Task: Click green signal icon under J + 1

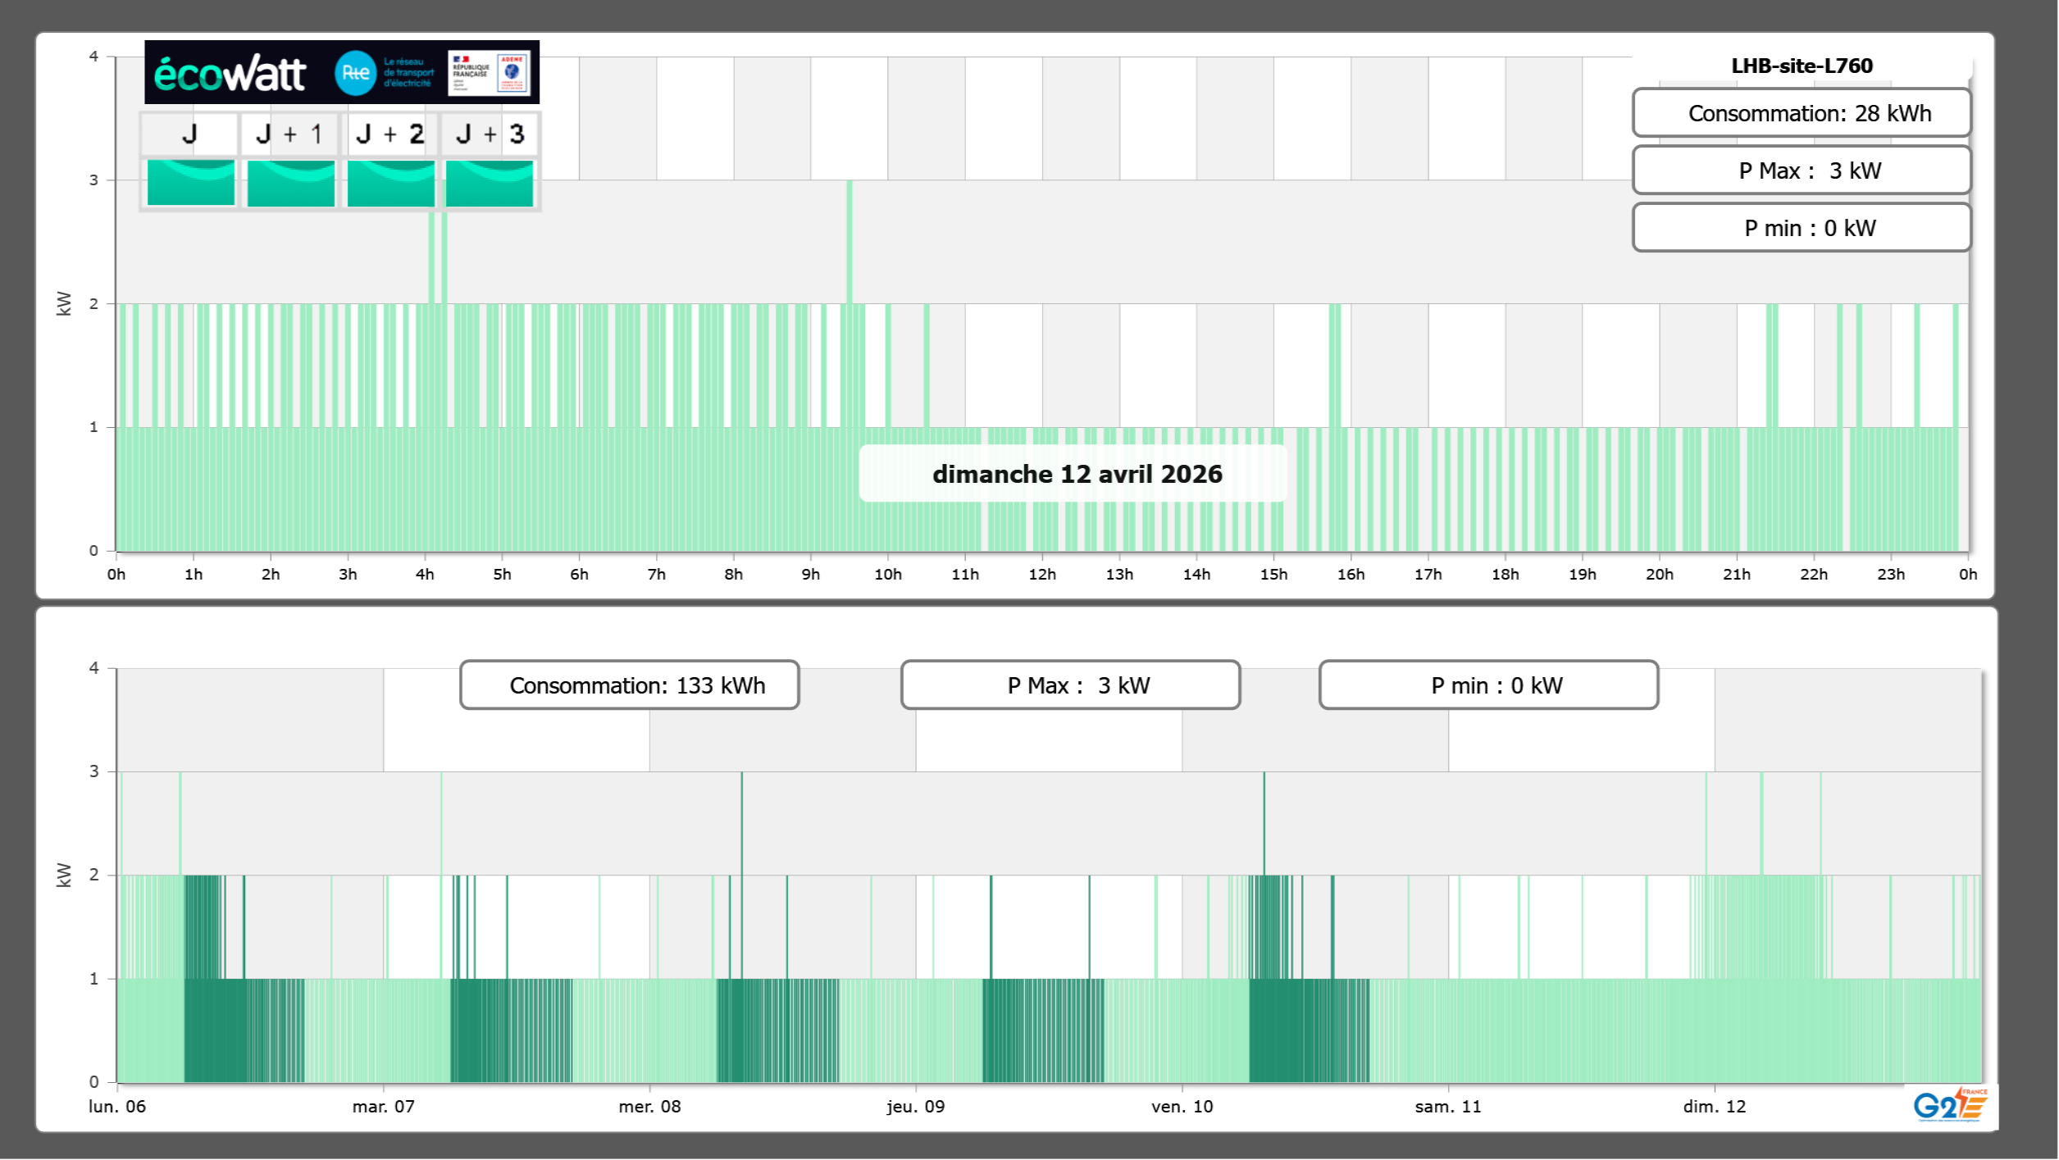Action: 291,182
